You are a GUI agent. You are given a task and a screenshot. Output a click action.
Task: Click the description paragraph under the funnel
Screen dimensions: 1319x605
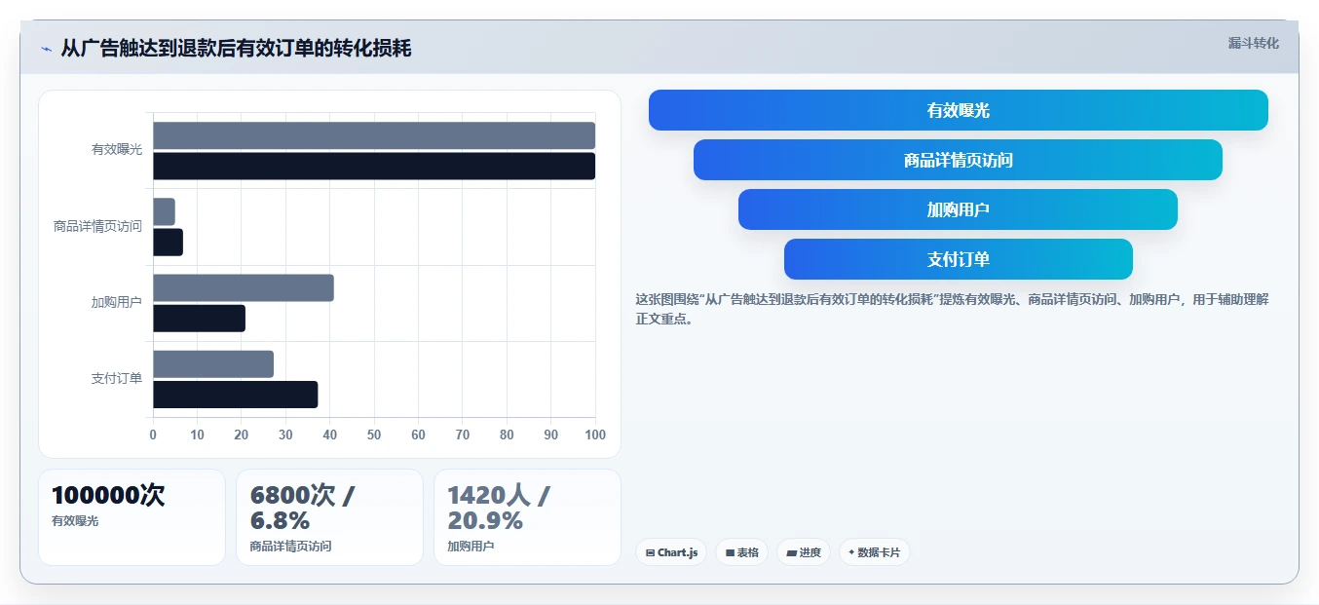pyautogui.click(x=952, y=309)
